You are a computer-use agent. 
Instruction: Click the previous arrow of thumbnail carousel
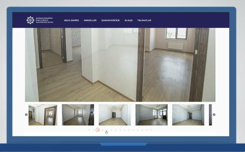coord(26,114)
